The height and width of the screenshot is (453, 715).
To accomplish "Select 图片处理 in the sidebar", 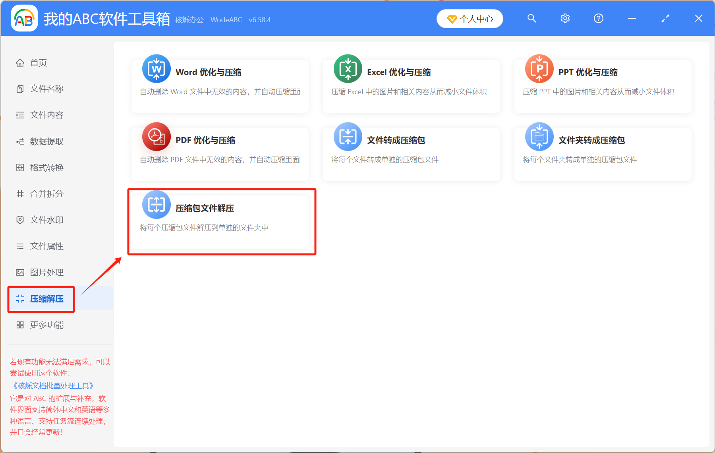I will pyautogui.click(x=46, y=272).
